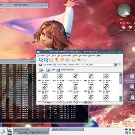
Task: Reload the folder with the orange Reload icon
Action: point(62,59)
